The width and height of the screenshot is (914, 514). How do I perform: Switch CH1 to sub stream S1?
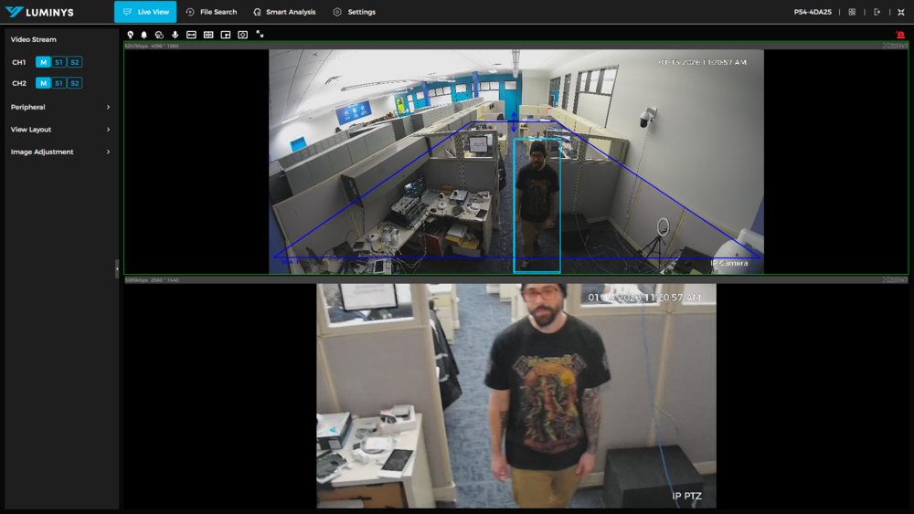58,62
